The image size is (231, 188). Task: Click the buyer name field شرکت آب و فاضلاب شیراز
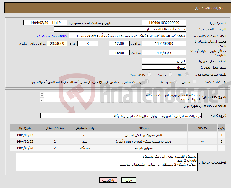(x=120, y=29)
